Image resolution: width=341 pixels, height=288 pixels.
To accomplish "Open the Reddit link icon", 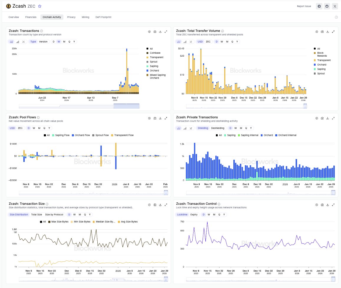I will click(327, 6).
